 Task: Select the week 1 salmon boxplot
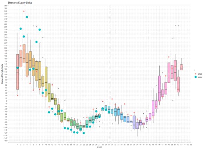tap(17, 72)
